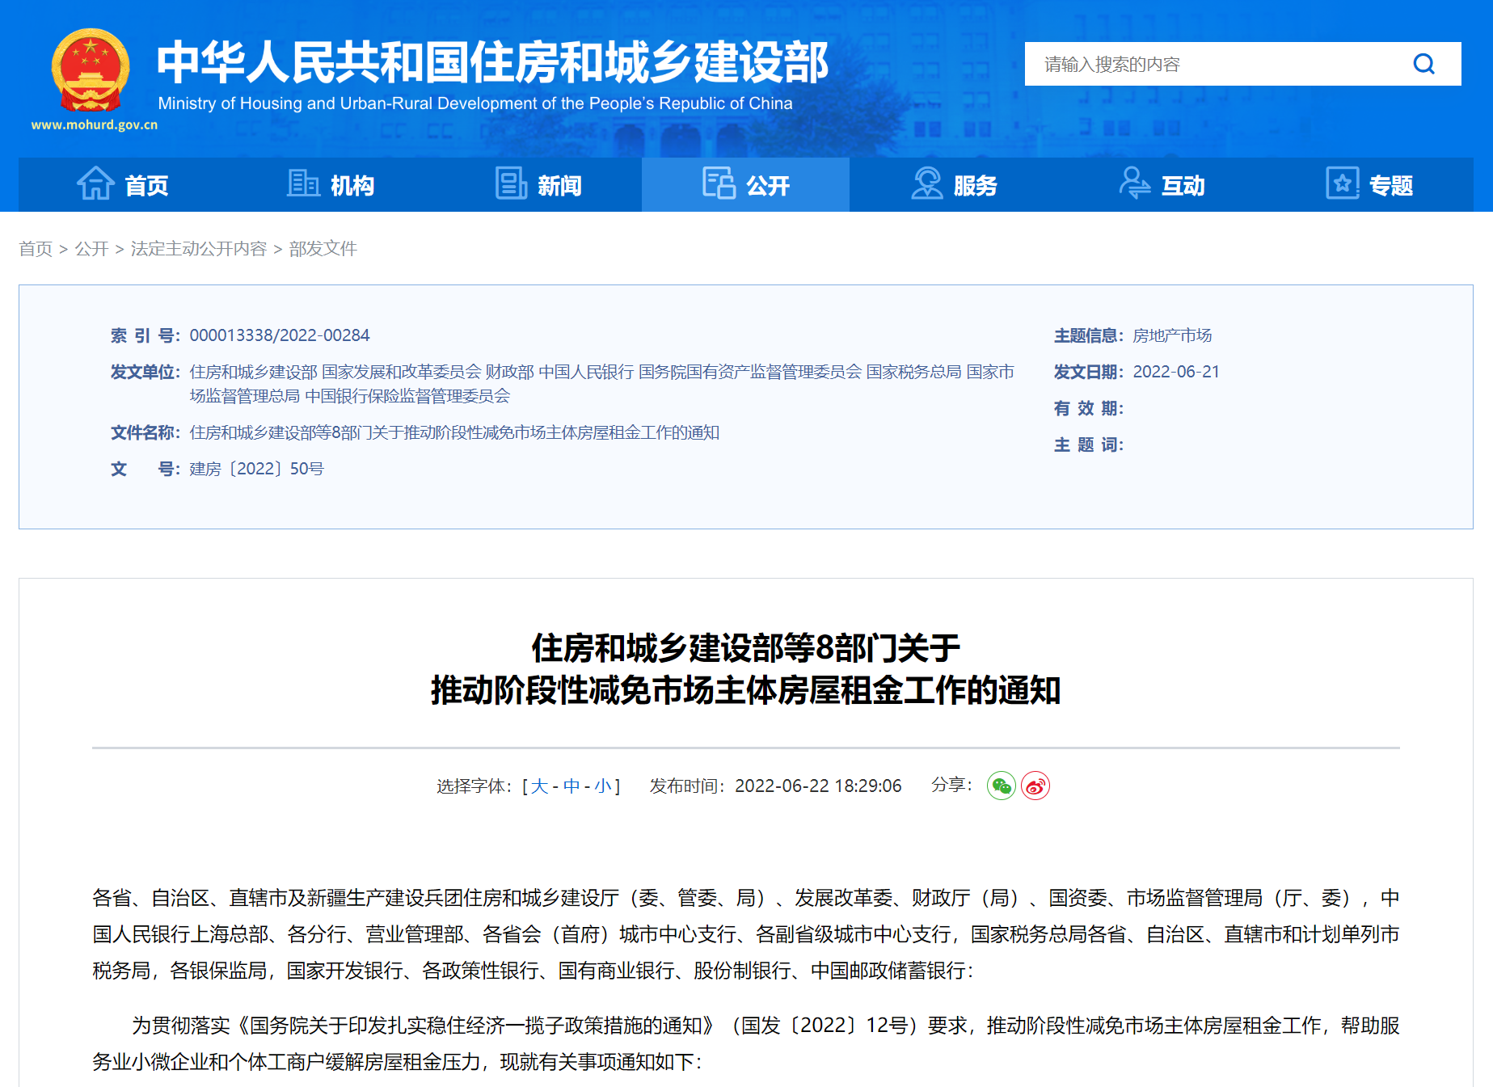Select the 中 font size option
Viewport: 1493px width, 1087px height.
tap(571, 785)
